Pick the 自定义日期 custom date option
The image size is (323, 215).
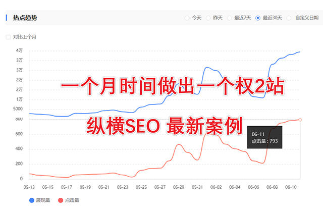tap(289, 18)
